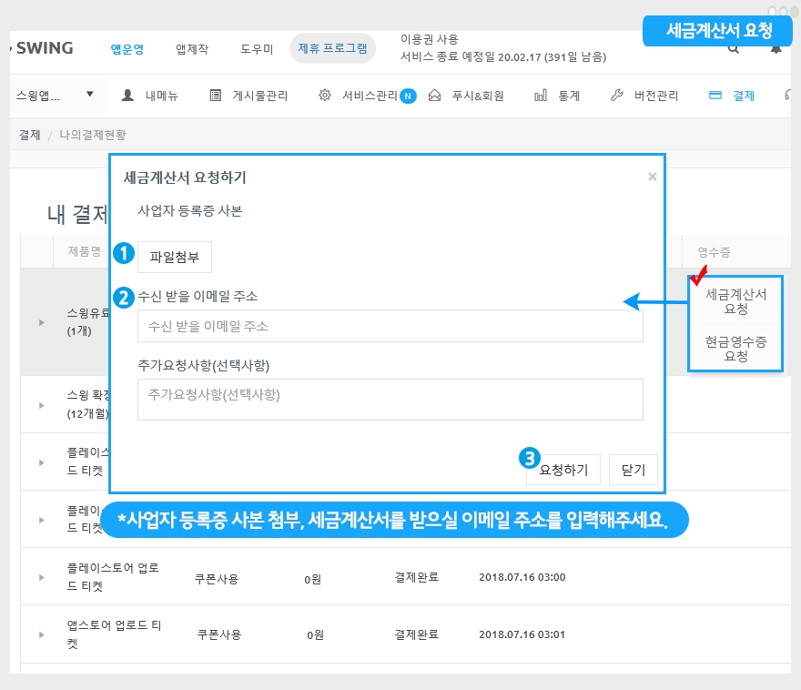Switch to the 앱제작 tab

[x=192, y=49]
